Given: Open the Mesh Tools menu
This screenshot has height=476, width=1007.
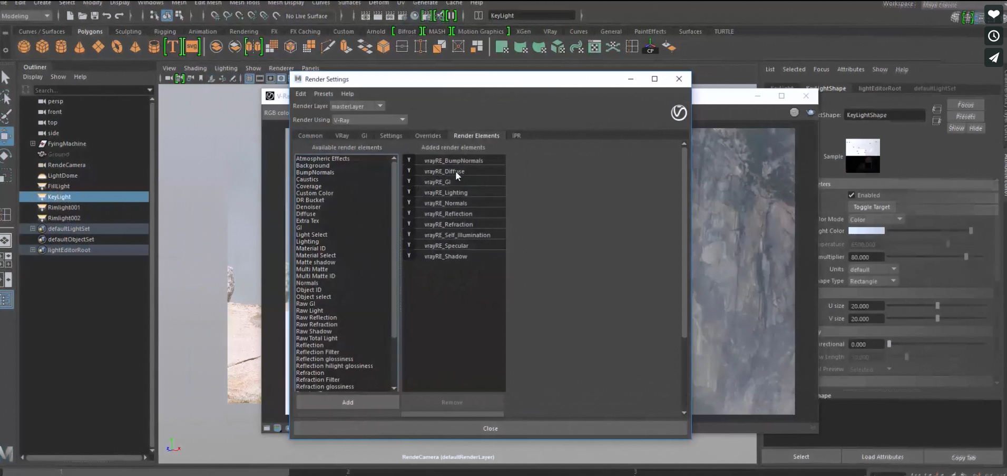Looking at the screenshot, I should click(245, 3).
